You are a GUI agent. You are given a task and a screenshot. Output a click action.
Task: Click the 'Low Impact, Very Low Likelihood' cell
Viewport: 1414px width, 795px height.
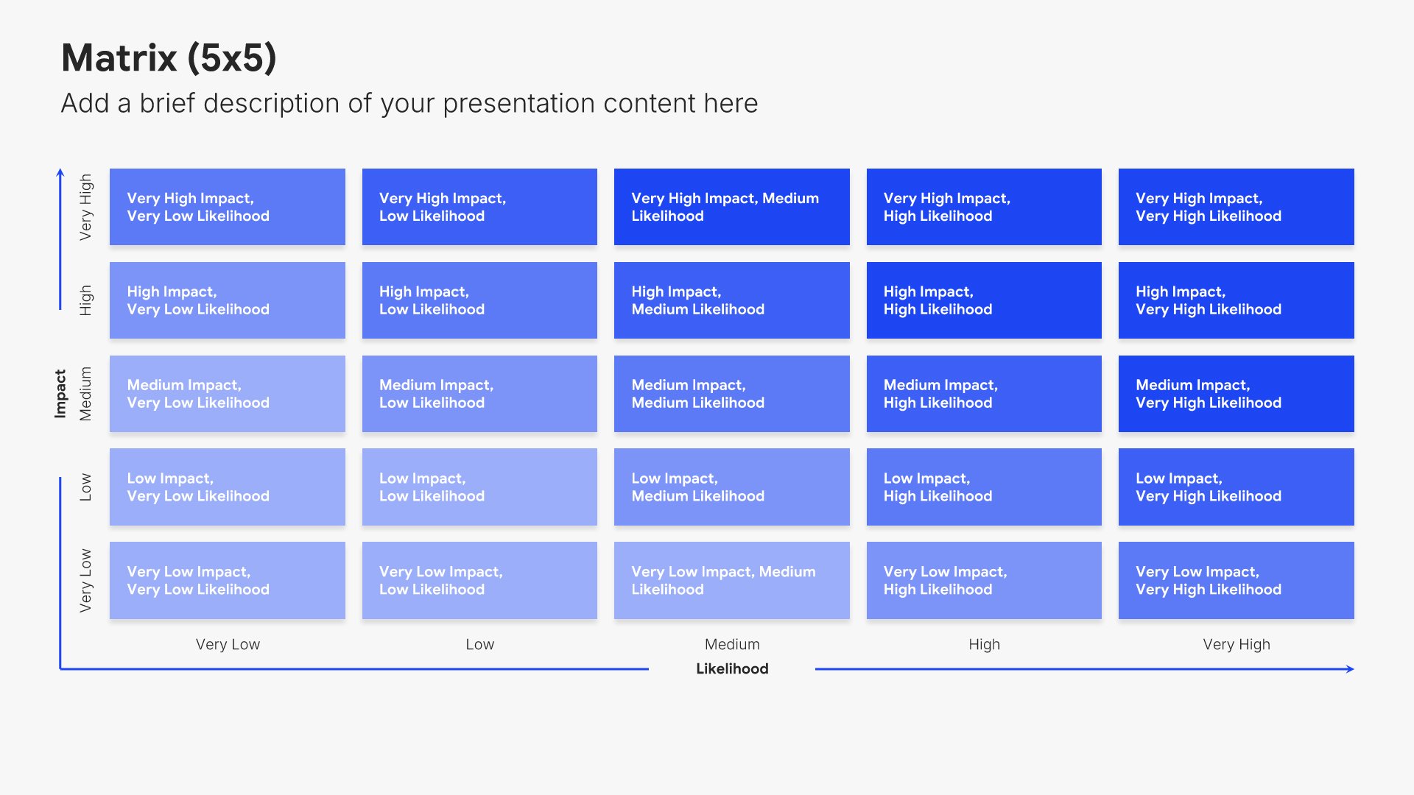(228, 487)
